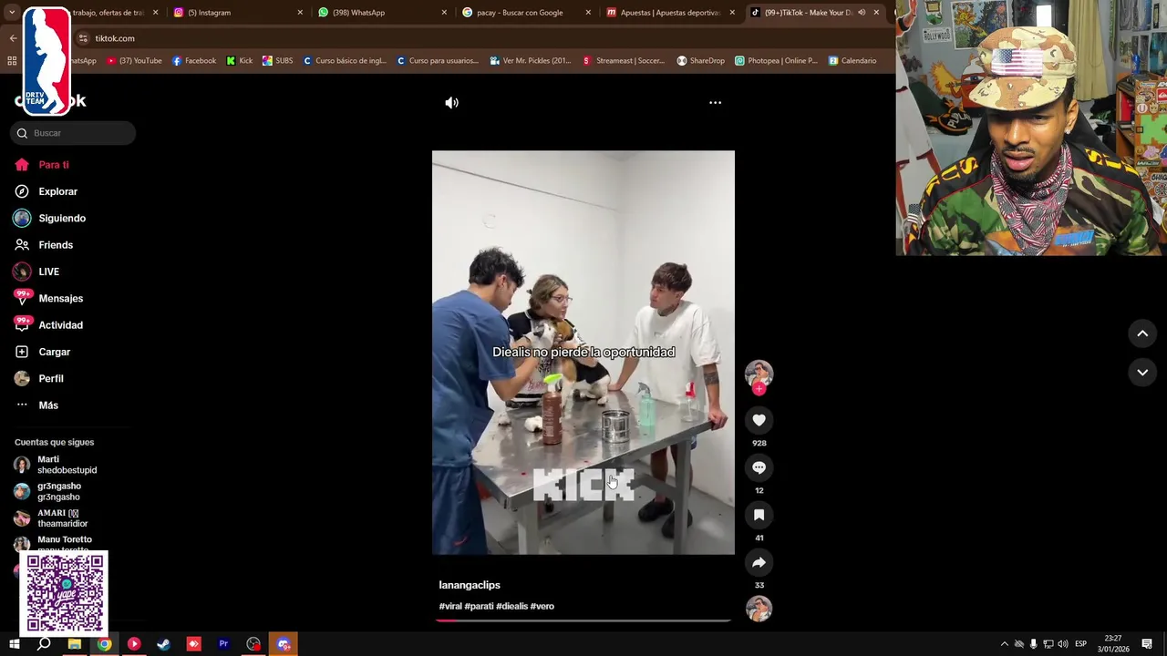Open the Ver Mr. Pickles bookmark

tap(530, 61)
